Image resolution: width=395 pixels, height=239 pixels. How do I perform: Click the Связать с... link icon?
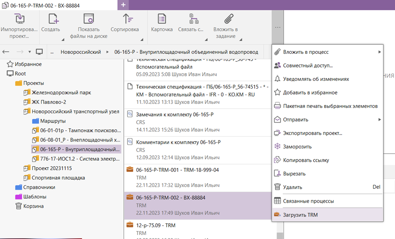(194, 19)
